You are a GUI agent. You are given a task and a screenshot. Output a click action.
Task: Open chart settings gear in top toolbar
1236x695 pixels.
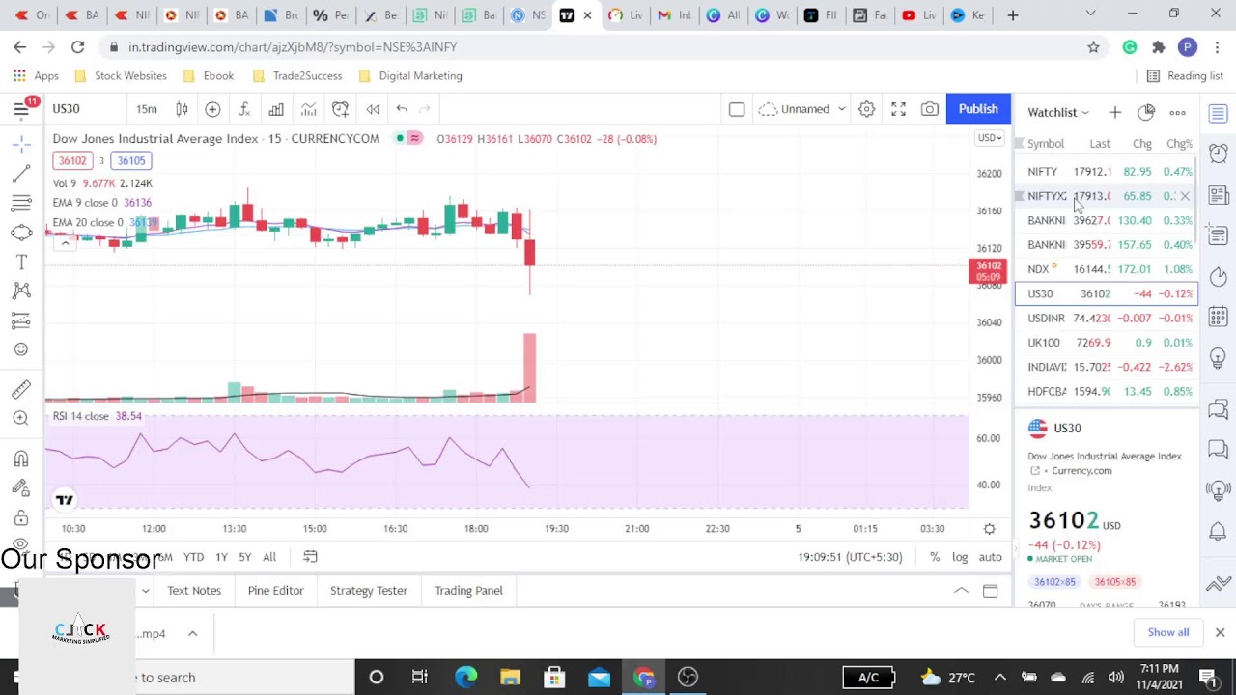click(x=866, y=109)
